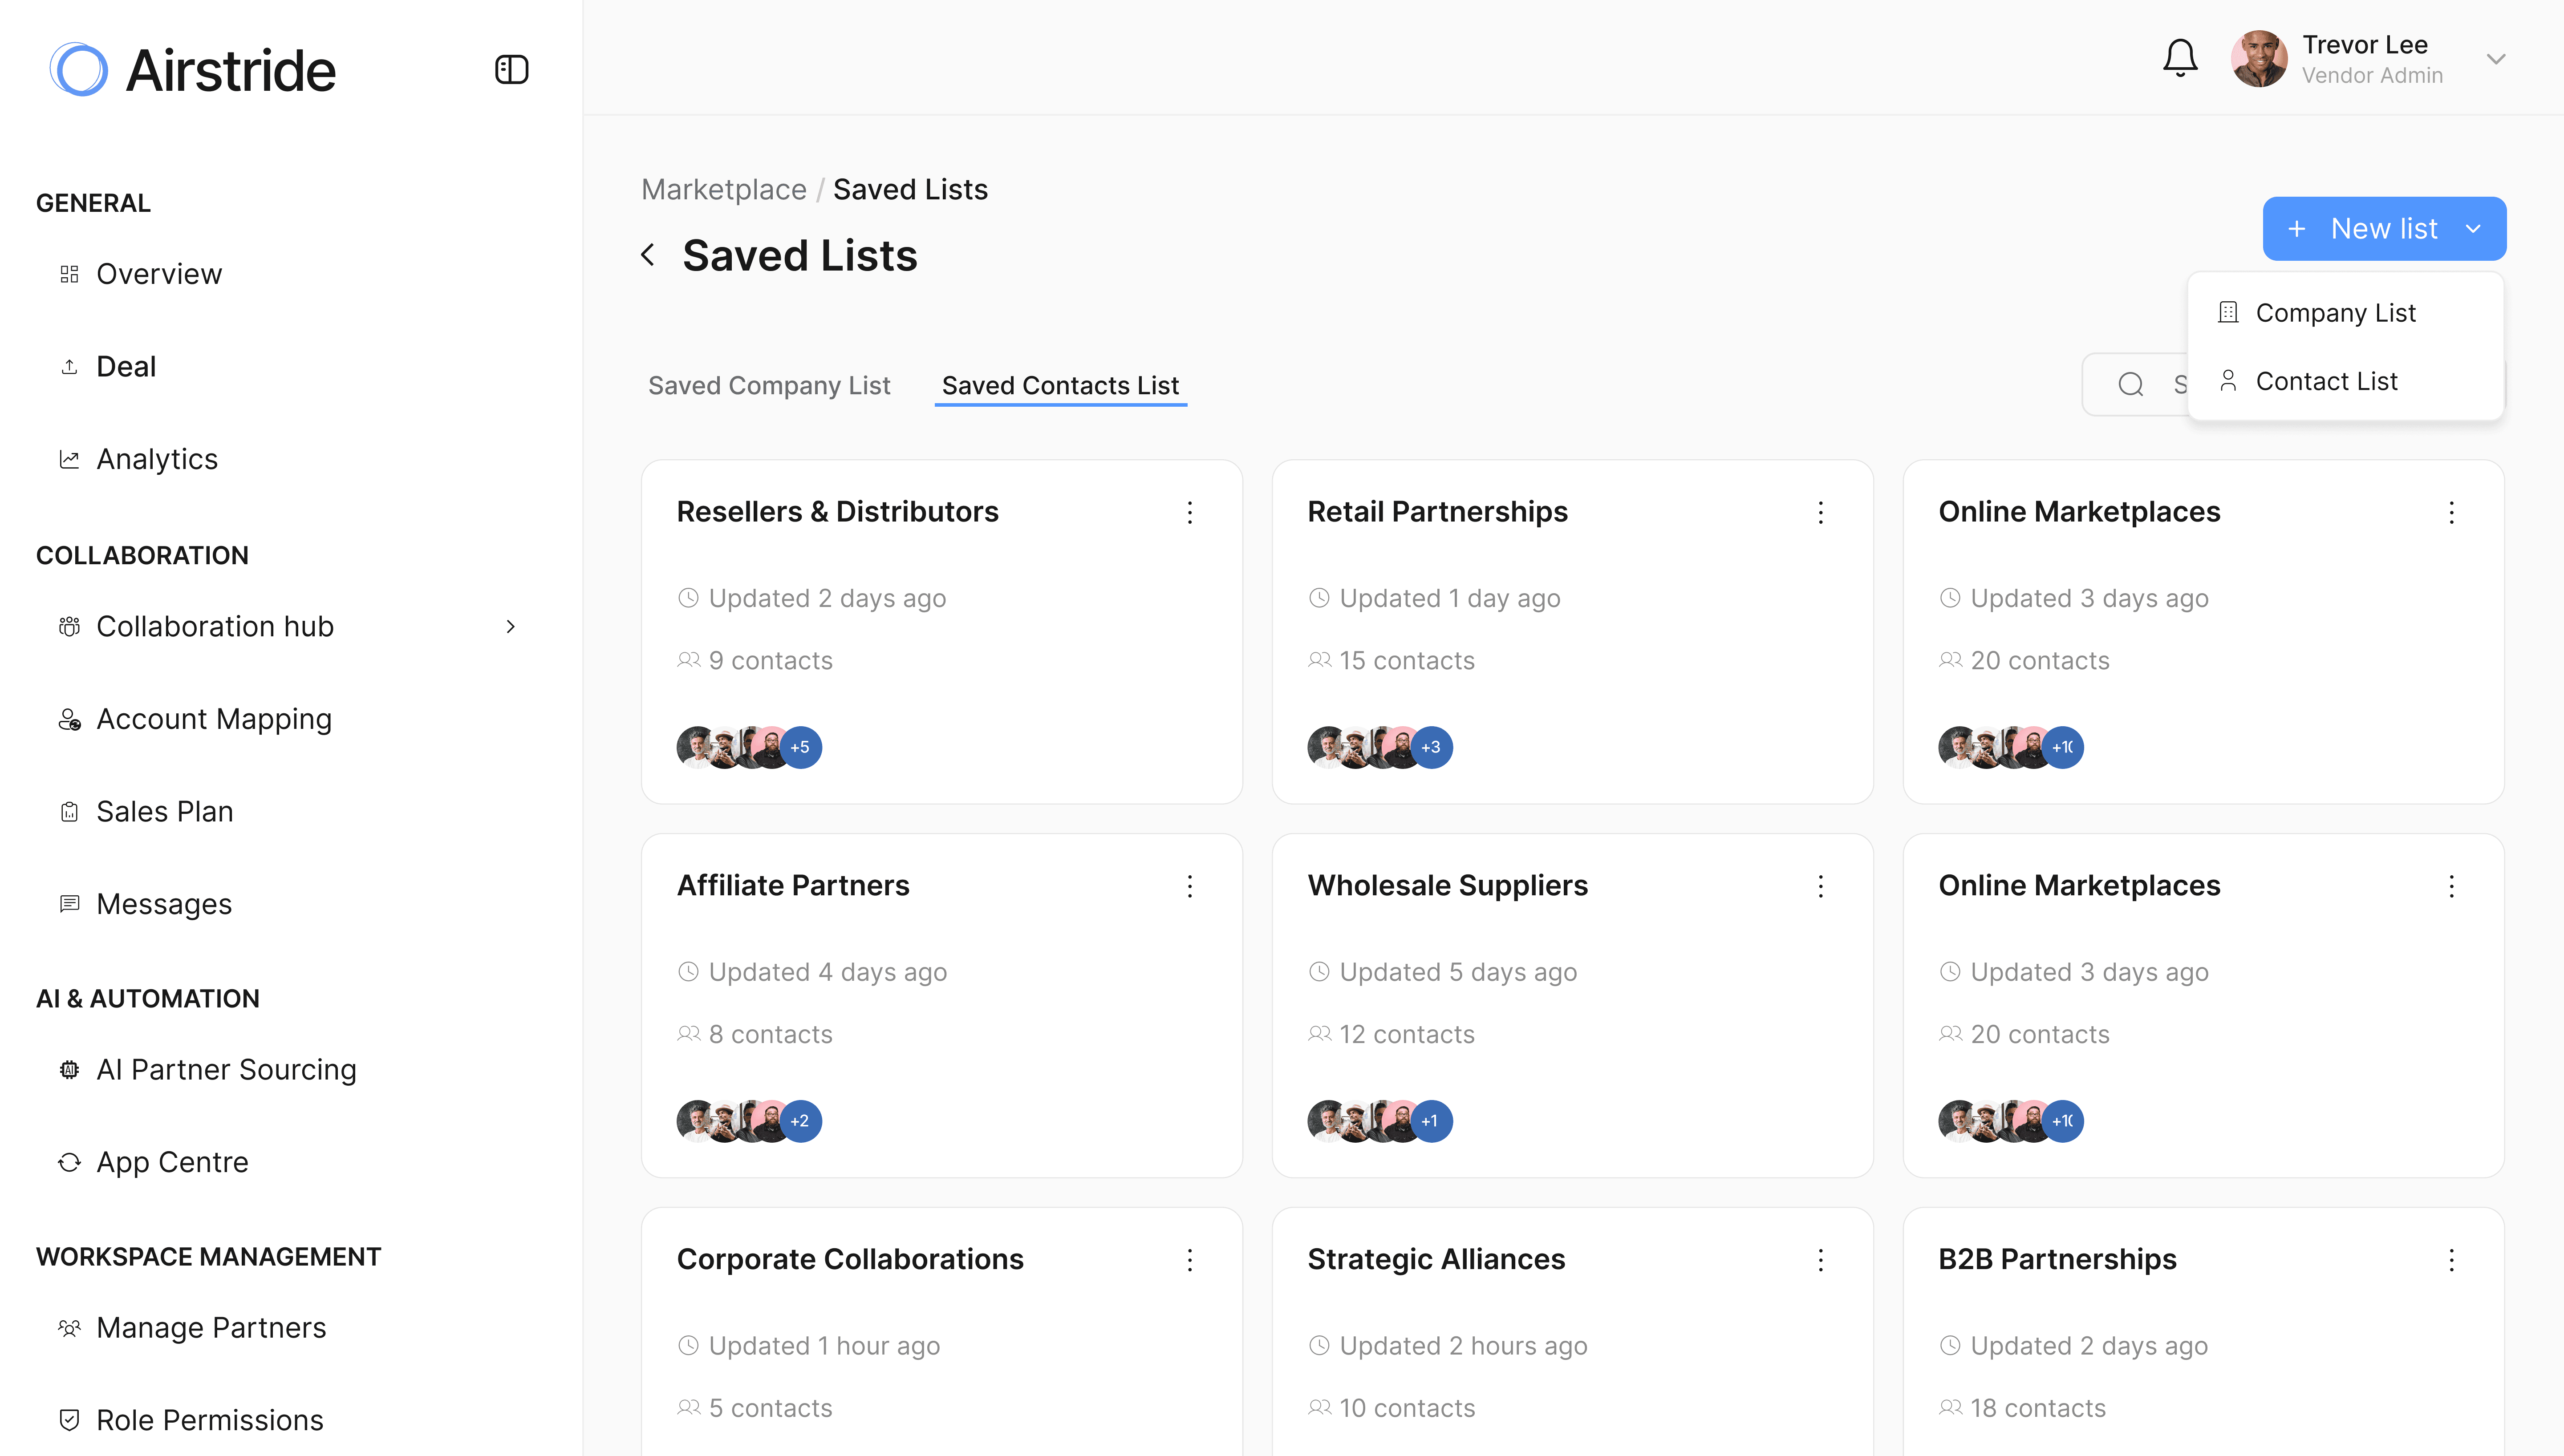The height and width of the screenshot is (1456, 2564).
Task: Select Company List from the dropdown
Action: (x=2335, y=313)
